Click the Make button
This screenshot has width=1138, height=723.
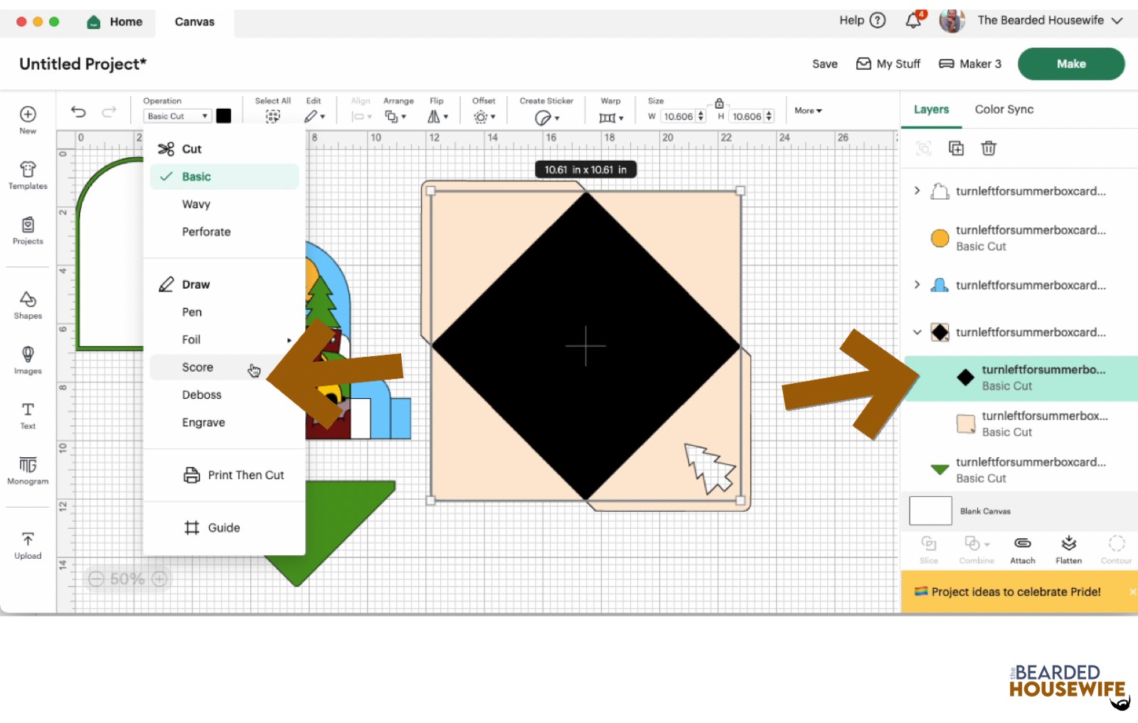(1070, 64)
